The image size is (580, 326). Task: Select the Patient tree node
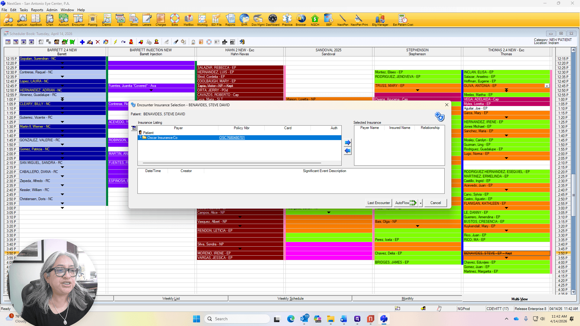click(x=148, y=133)
